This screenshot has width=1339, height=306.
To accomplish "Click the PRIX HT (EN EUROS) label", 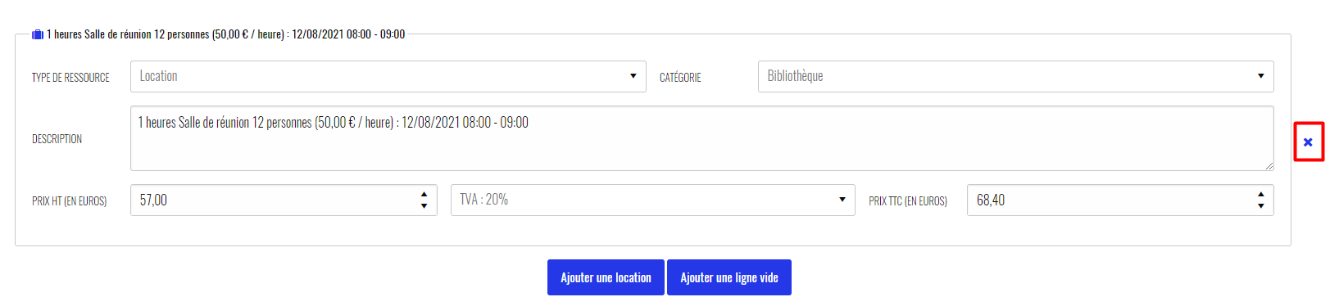I will [x=70, y=200].
